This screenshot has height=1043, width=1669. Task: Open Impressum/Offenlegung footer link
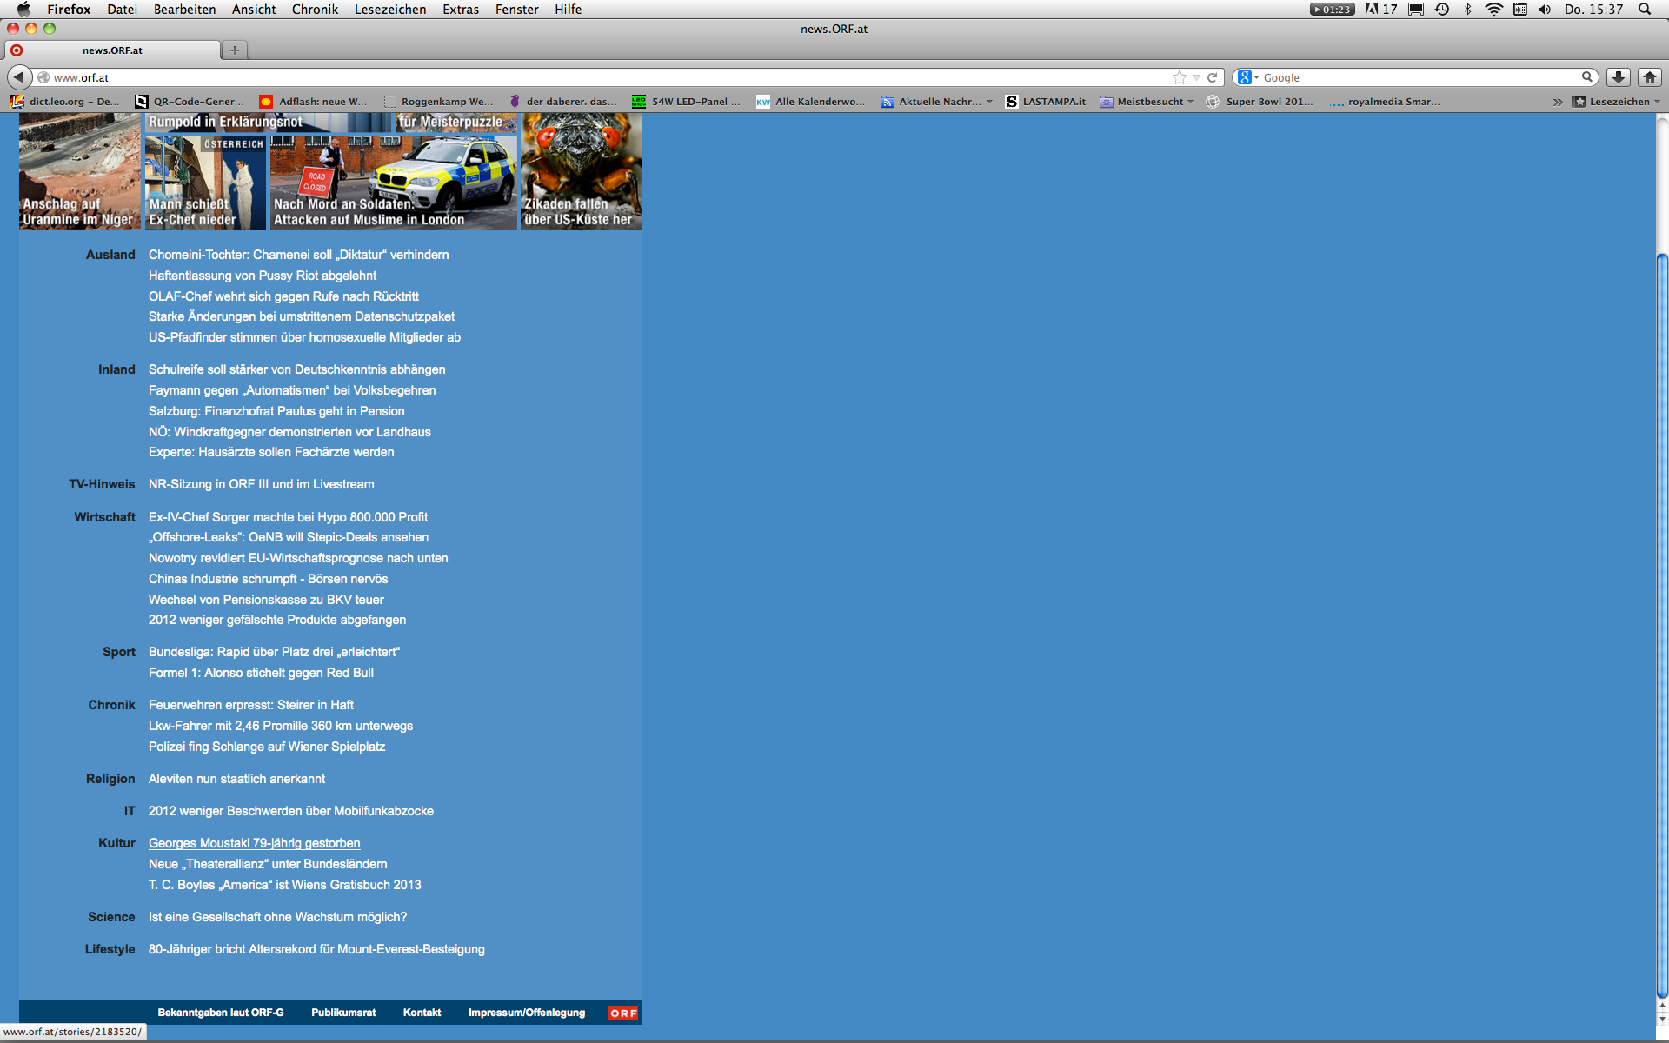(x=527, y=1013)
